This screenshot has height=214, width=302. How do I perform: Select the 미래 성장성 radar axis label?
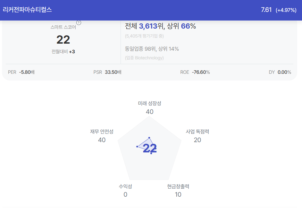[149, 103]
